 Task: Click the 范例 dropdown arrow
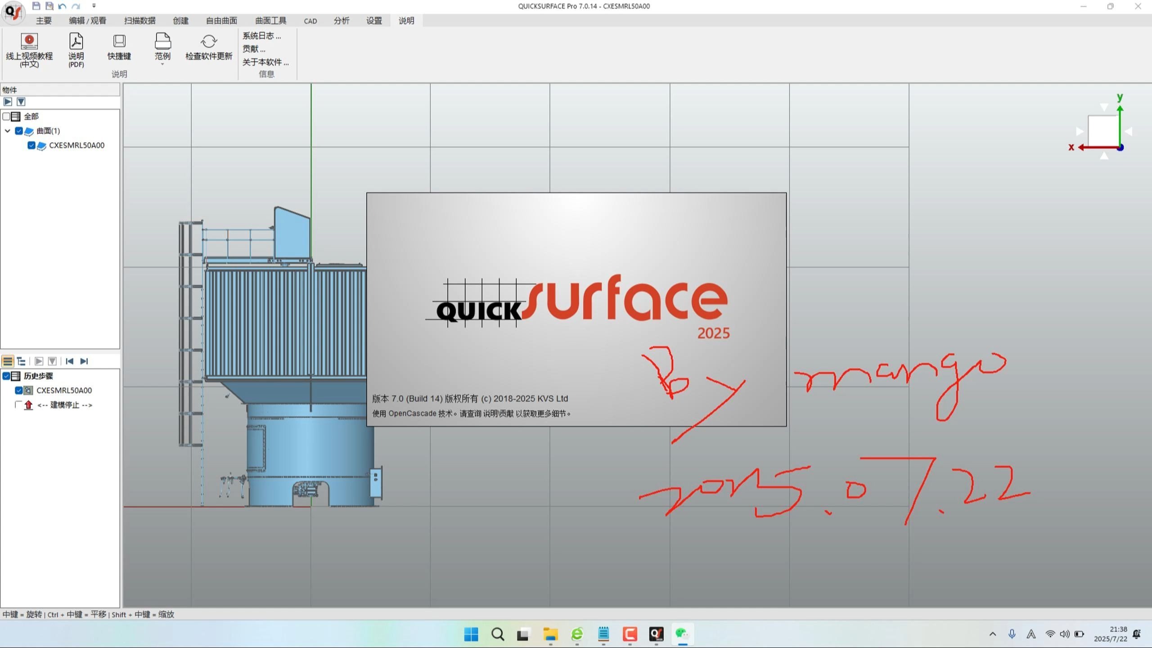[x=162, y=64]
